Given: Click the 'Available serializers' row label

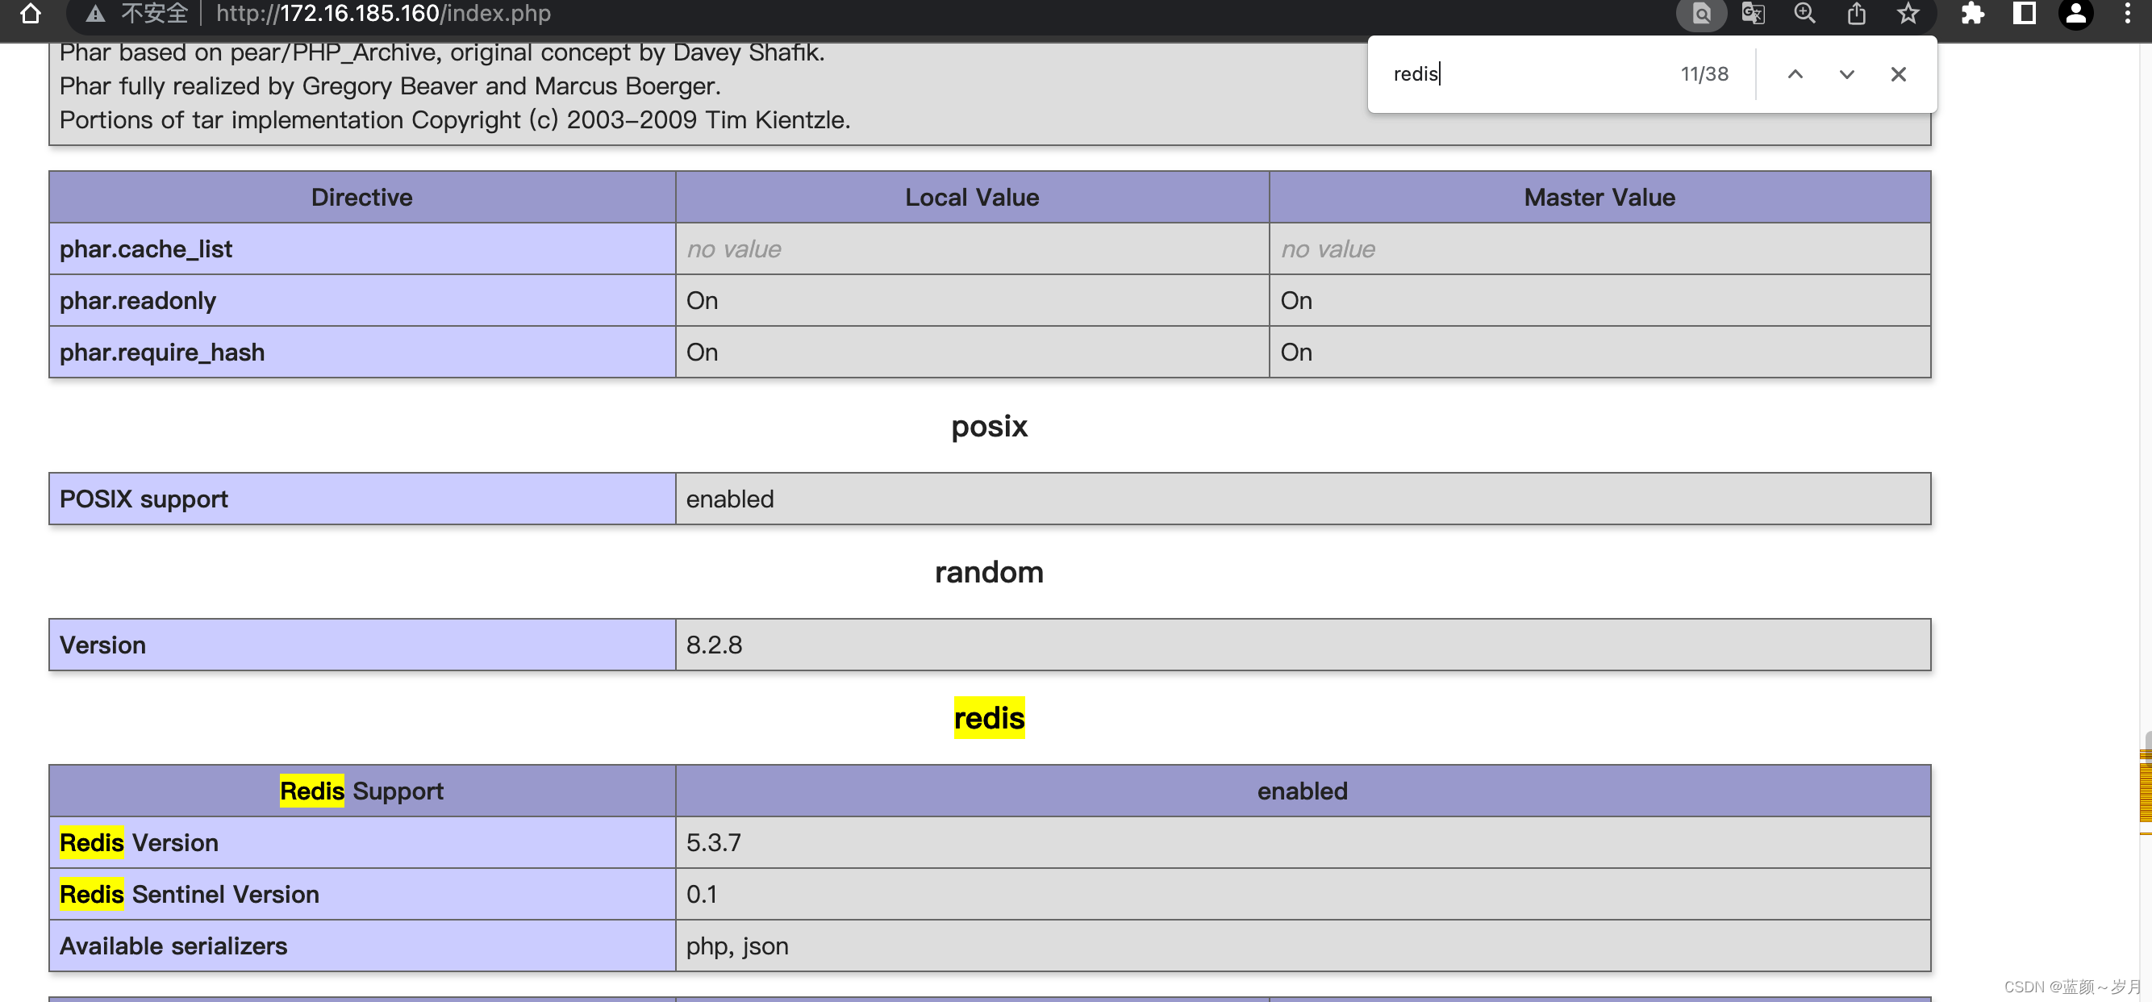Looking at the screenshot, I should coord(361,946).
